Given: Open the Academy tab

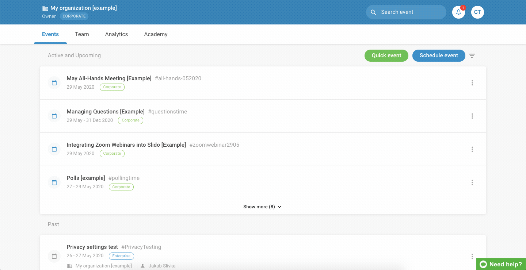Looking at the screenshot, I should tap(156, 34).
